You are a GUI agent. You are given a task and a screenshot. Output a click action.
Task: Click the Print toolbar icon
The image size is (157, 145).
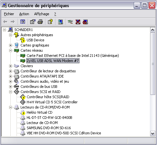click(40, 22)
